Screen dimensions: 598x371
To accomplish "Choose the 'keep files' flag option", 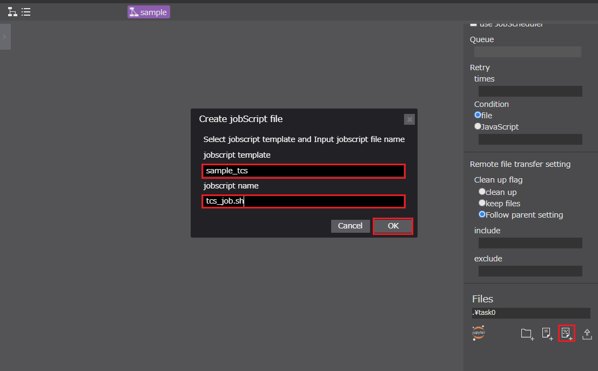I will (x=482, y=203).
